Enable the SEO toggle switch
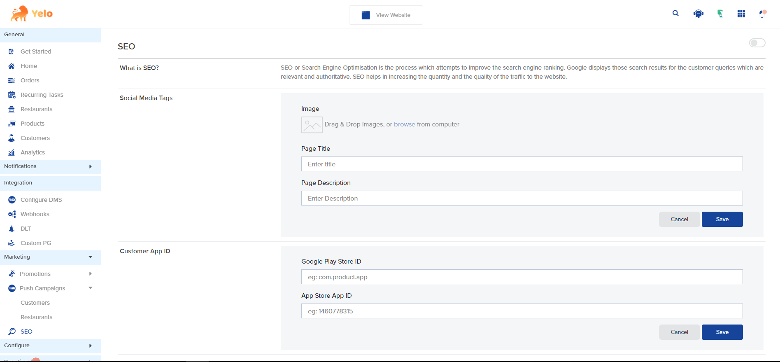 757,43
